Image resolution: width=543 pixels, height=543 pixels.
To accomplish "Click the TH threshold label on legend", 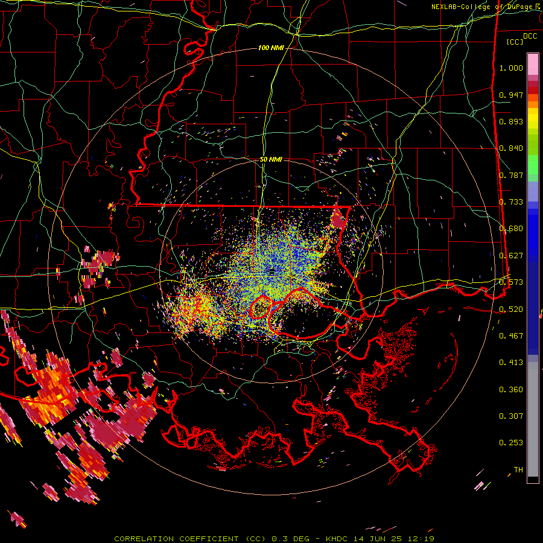I will pyautogui.click(x=518, y=470).
